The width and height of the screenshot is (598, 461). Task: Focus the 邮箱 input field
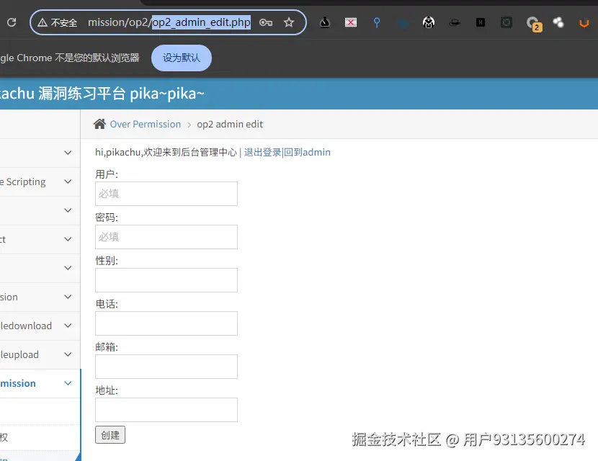pos(166,367)
